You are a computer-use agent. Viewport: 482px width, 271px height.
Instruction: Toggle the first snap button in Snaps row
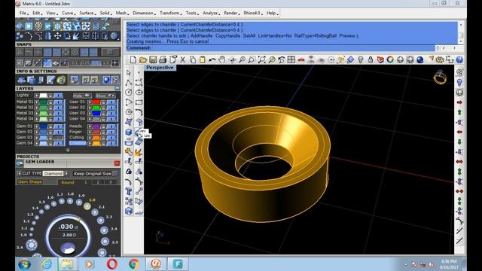[x=20, y=53]
